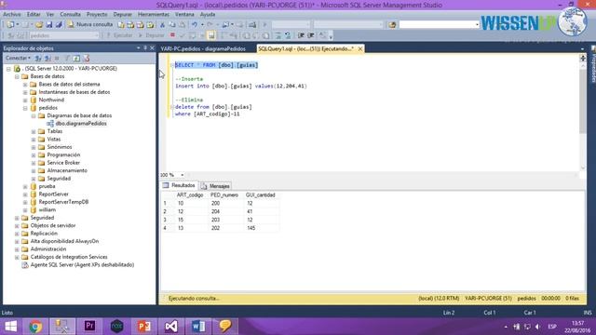Image resolution: width=596 pixels, height=335 pixels.
Task: Click the Depurar toolbar button
Action: click(151, 35)
